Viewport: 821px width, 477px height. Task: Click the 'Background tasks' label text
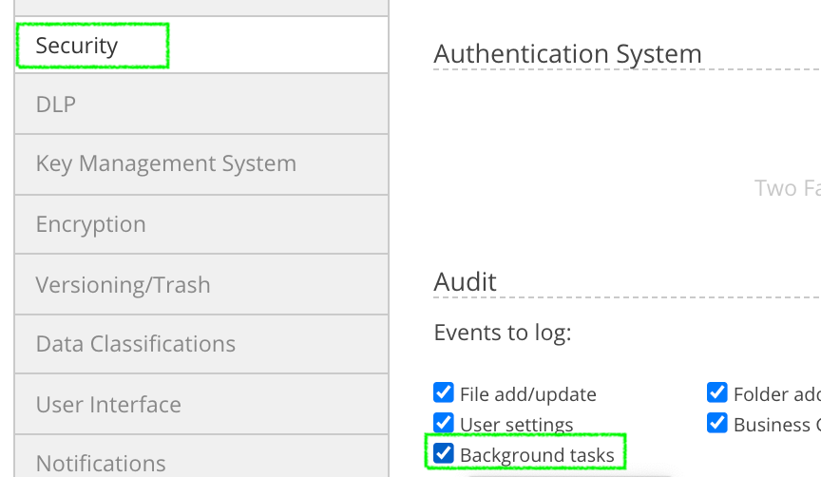[537, 455]
